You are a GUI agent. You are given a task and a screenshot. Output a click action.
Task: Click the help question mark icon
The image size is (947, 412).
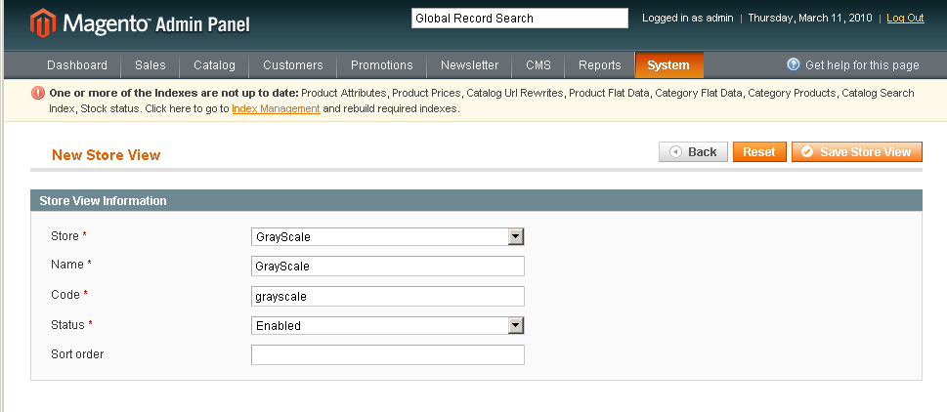(x=793, y=64)
